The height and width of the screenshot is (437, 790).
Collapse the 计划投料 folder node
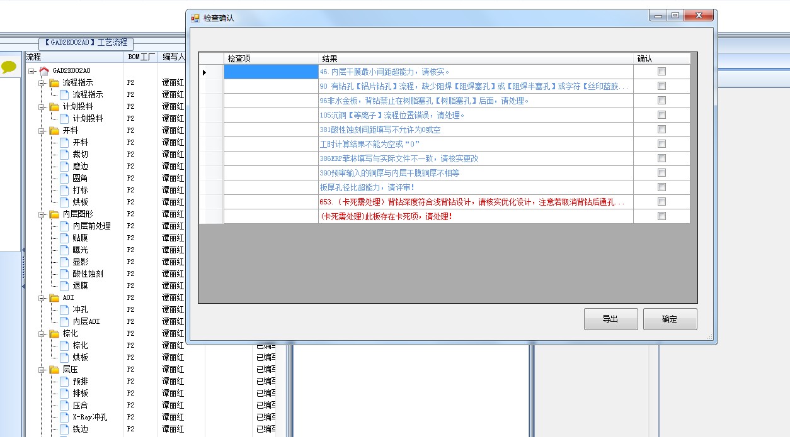pos(42,106)
